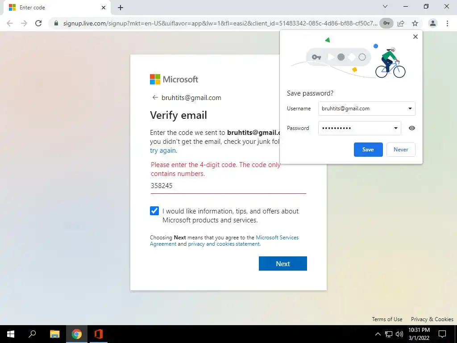Open the notification center icon
Viewport: 457px width, 343px height.
tap(442, 334)
